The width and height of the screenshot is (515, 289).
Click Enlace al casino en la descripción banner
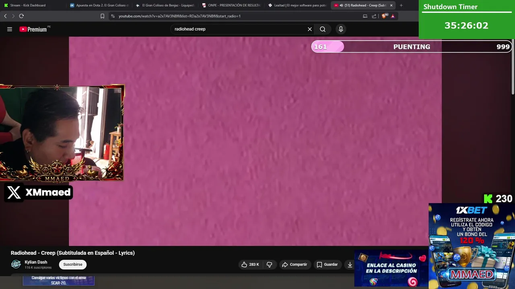coord(391,269)
